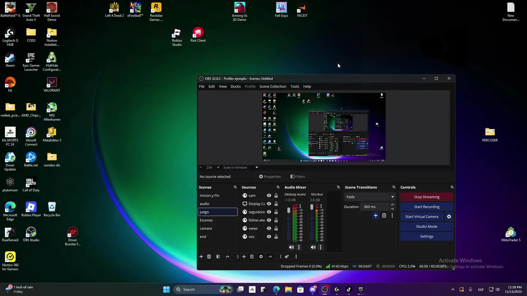Open advanced audio properties gears icon

(x=287, y=257)
